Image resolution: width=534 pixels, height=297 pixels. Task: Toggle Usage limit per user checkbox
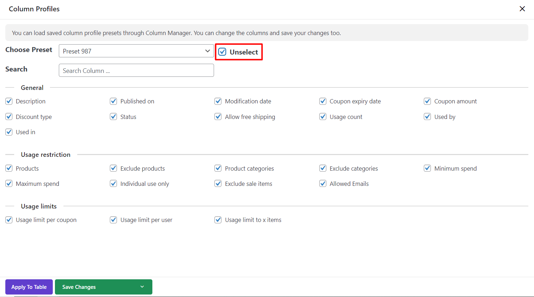pyautogui.click(x=113, y=220)
